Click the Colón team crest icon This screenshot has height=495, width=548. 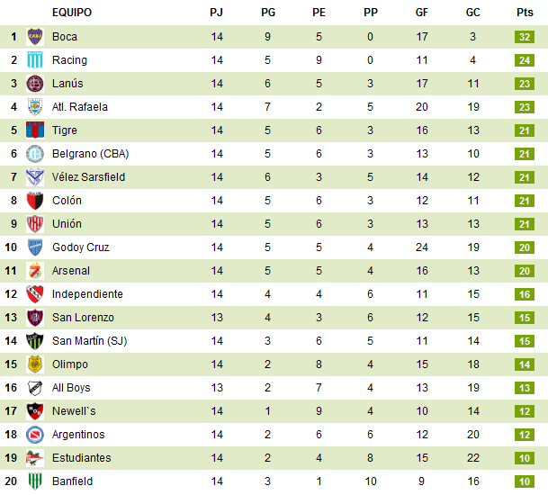coord(35,201)
